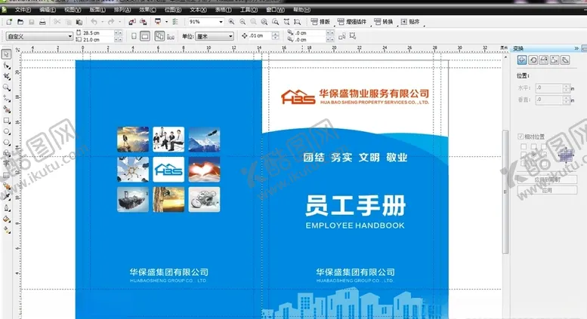587x319 pixels.
Task: Select the Crop tool in toolbox
Action: click(x=6, y=77)
